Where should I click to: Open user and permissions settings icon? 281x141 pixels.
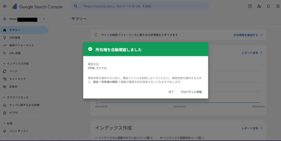tap(259, 6)
